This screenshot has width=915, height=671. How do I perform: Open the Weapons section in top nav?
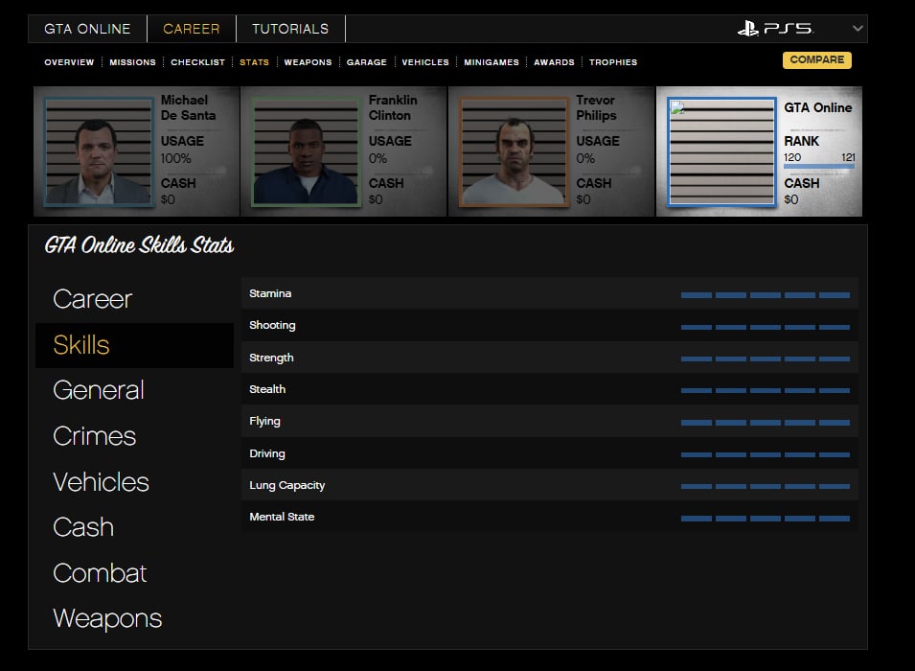[308, 62]
